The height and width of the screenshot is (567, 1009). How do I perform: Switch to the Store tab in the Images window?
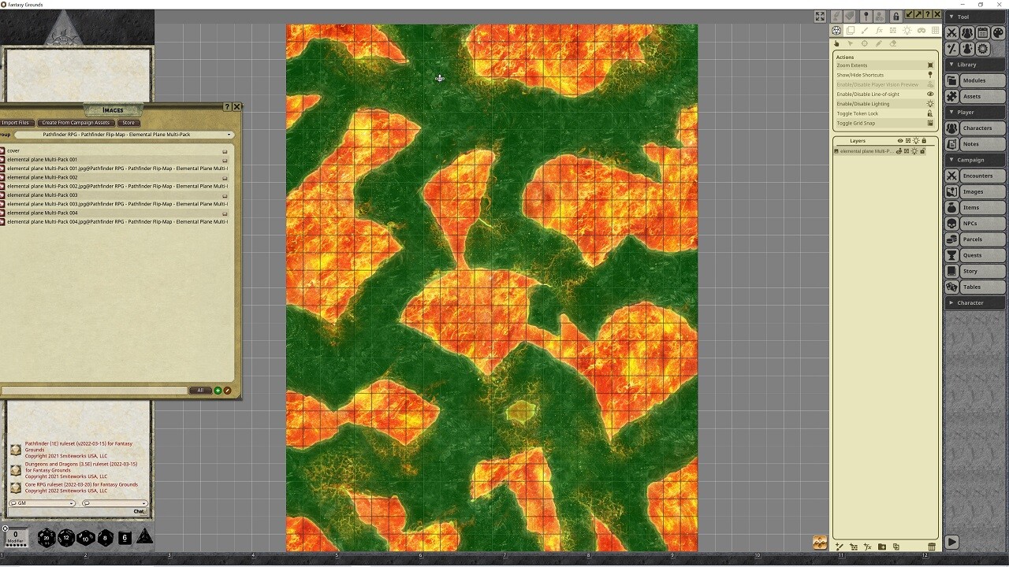click(x=128, y=123)
